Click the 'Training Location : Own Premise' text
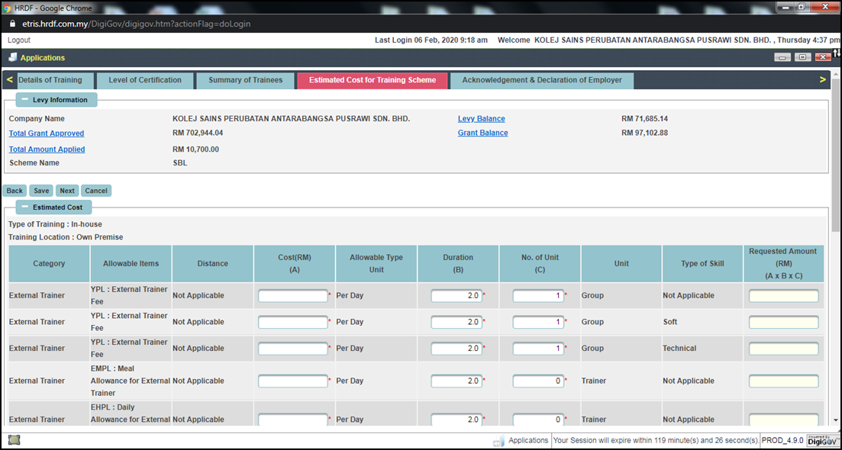842x450 pixels. [x=66, y=236]
